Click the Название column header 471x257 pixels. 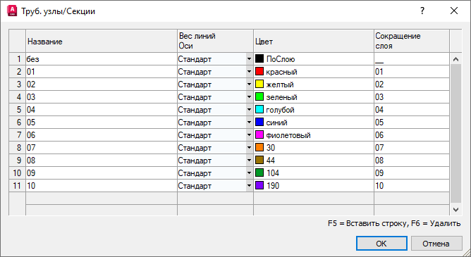click(x=102, y=41)
